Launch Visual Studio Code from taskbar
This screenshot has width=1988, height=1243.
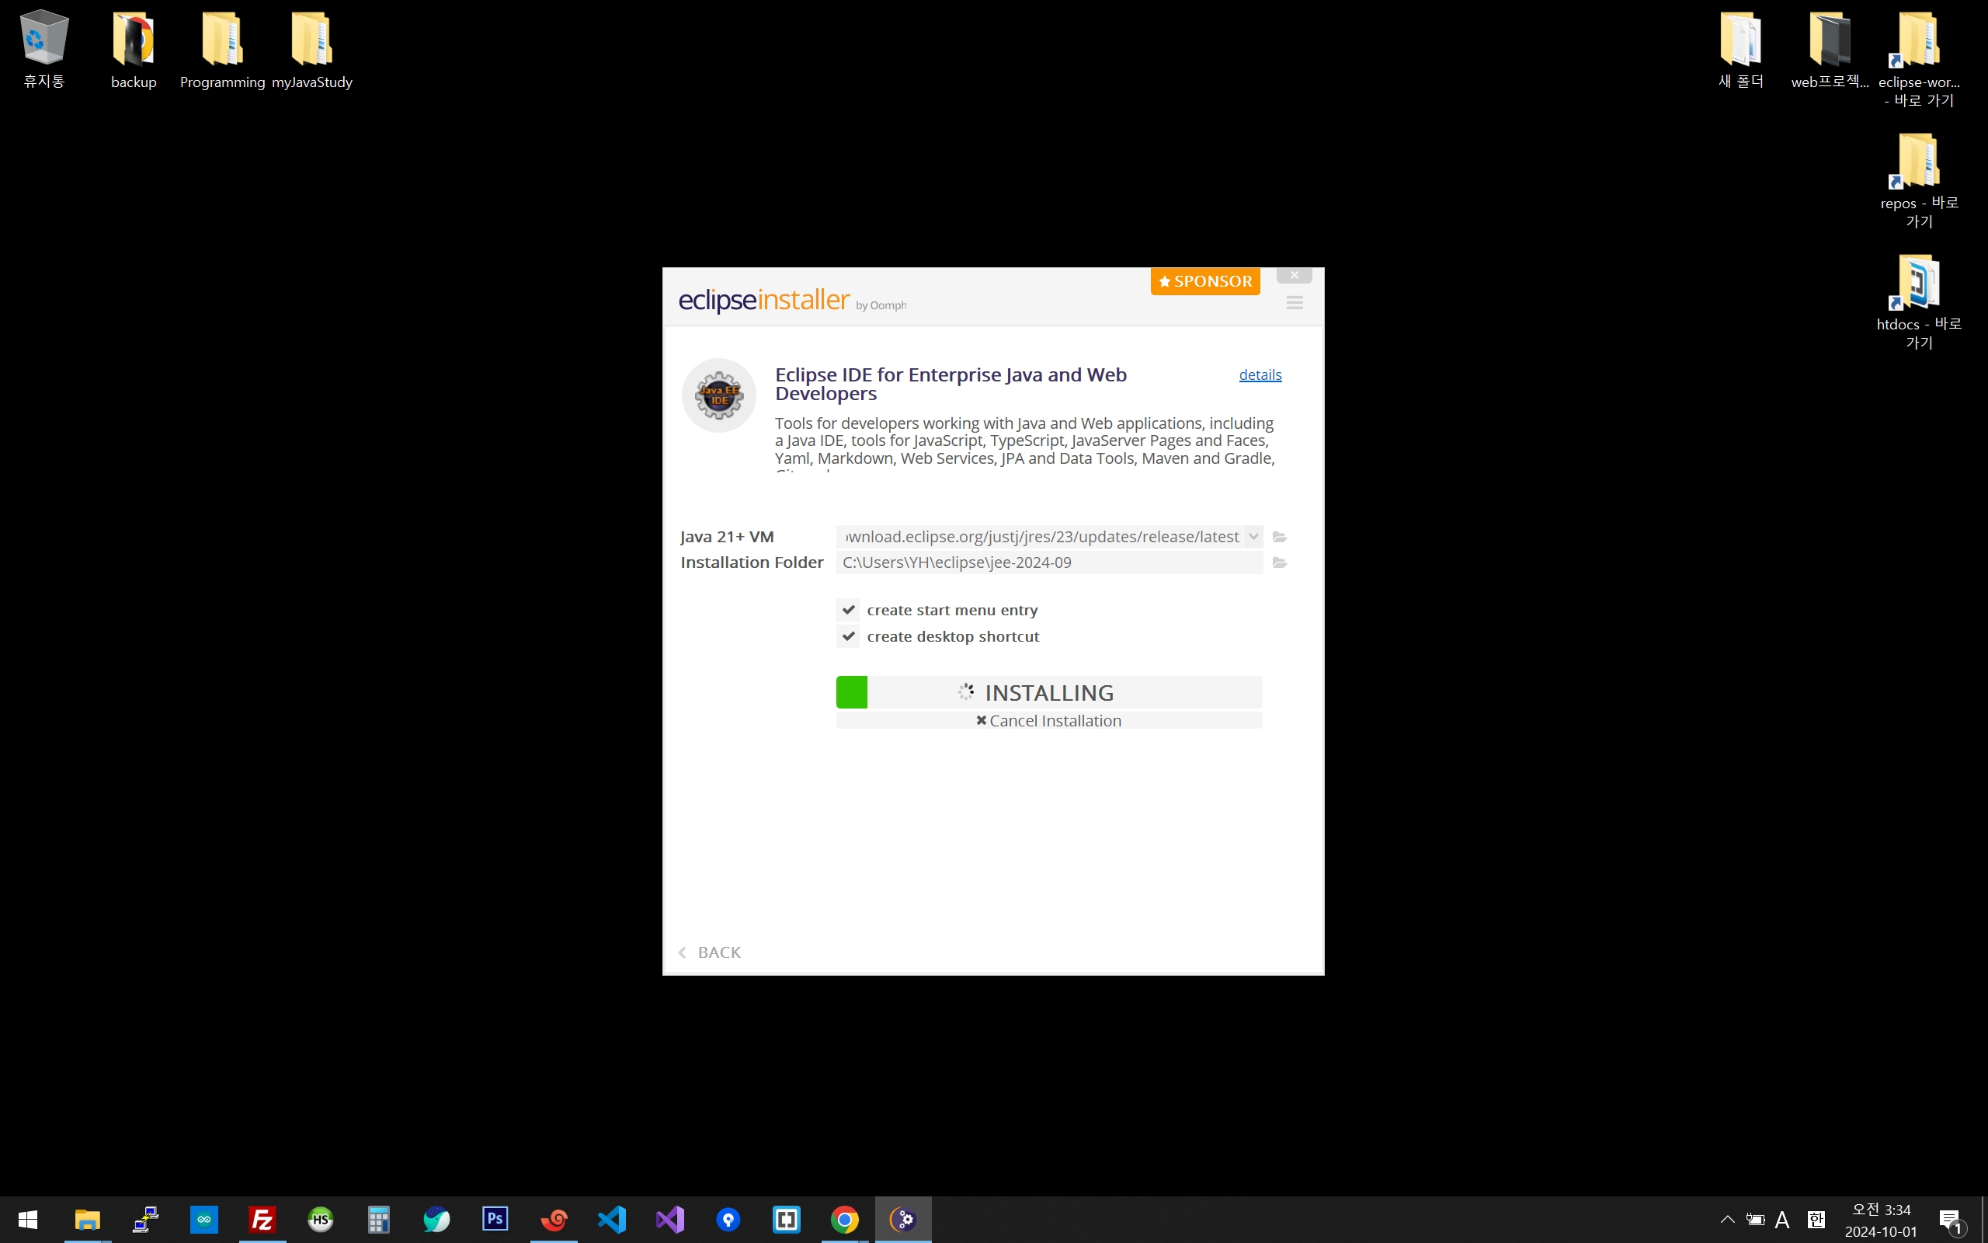(x=611, y=1219)
